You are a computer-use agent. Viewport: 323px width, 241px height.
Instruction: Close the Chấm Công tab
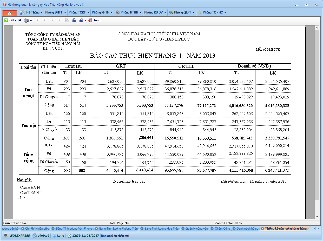pyautogui.click(x=212, y=229)
